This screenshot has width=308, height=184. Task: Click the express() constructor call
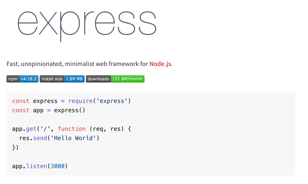click(69, 110)
